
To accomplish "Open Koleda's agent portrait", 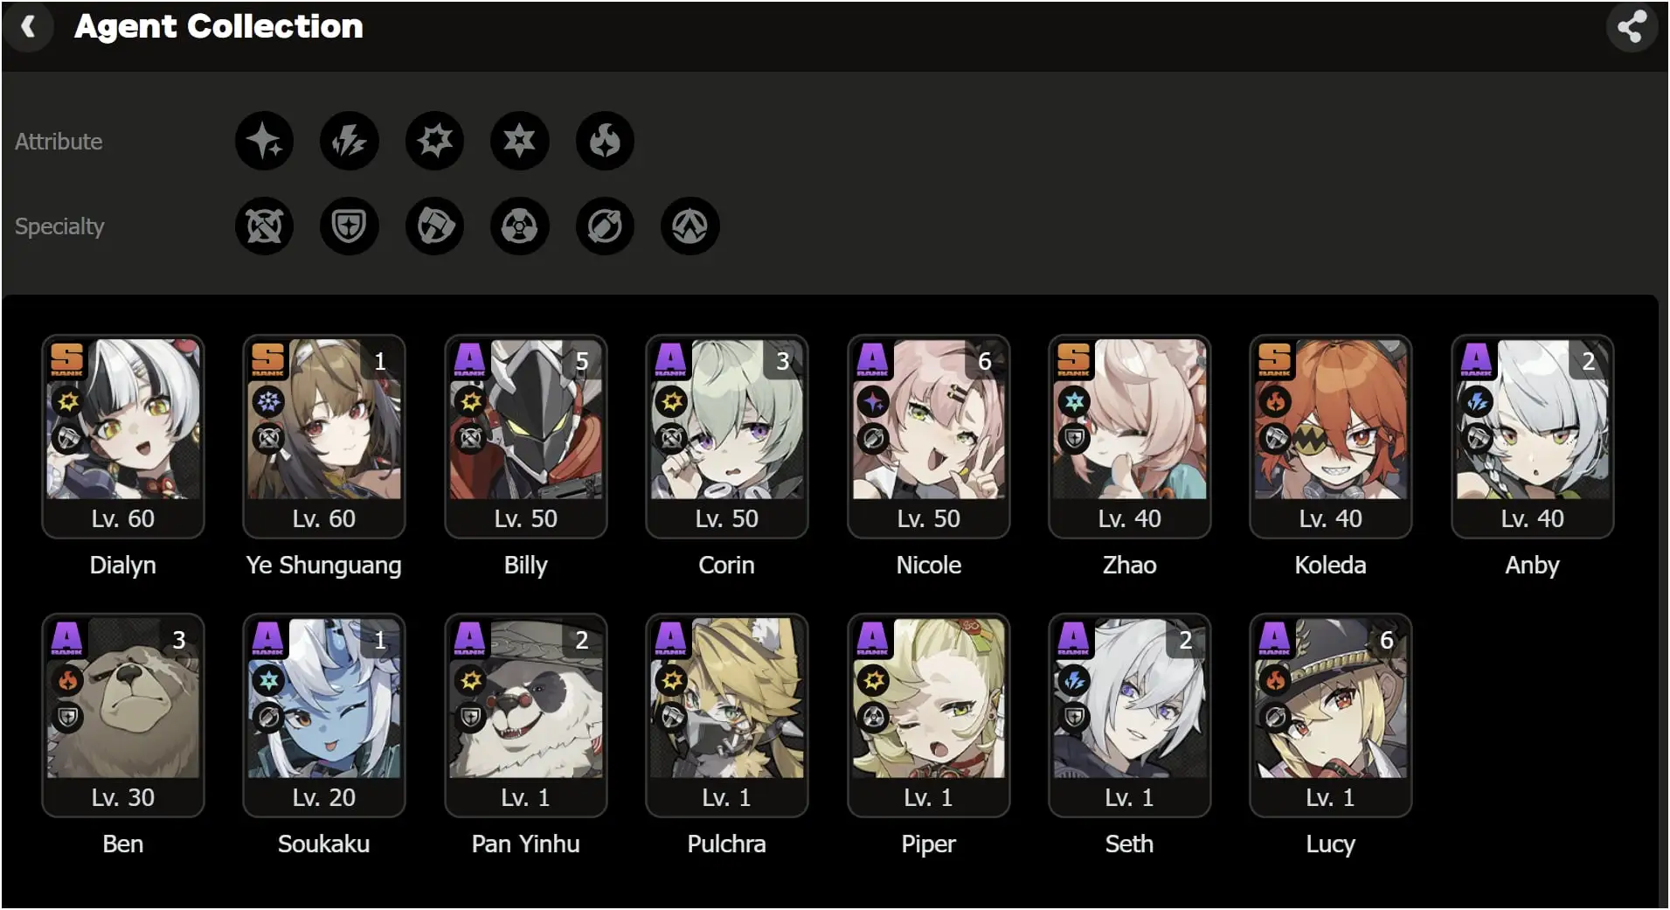I will pyautogui.click(x=1331, y=420).
